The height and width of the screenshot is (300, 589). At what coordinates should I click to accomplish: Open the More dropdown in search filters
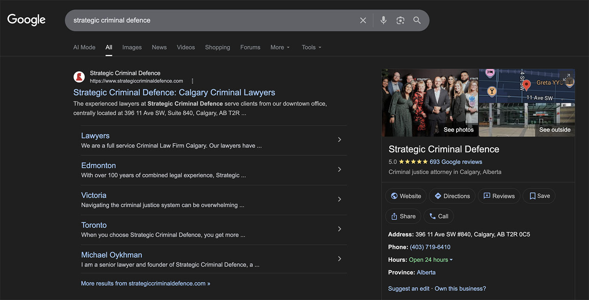point(280,47)
